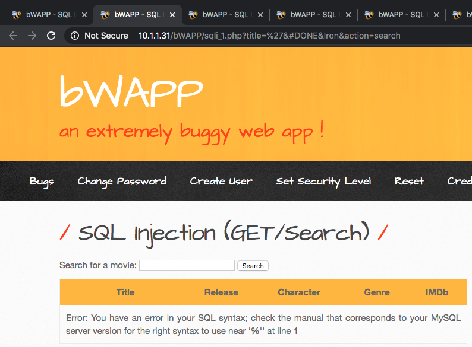
Task: Click the movie search input field
Action: (187, 266)
